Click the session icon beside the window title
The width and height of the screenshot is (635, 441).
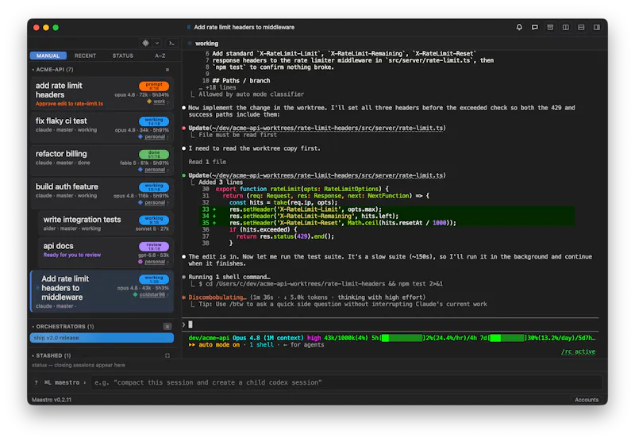(189, 27)
